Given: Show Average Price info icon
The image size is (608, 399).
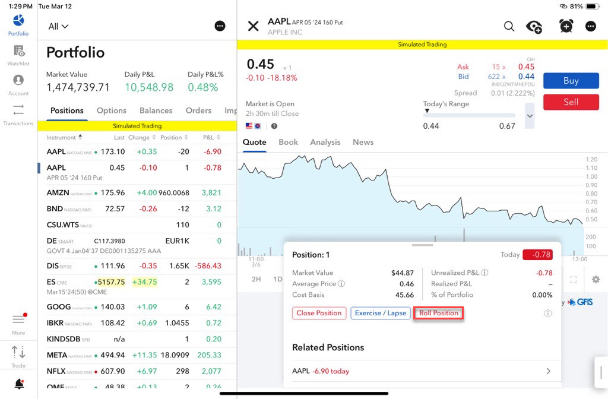Looking at the screenshot, I should pos(341,283).
